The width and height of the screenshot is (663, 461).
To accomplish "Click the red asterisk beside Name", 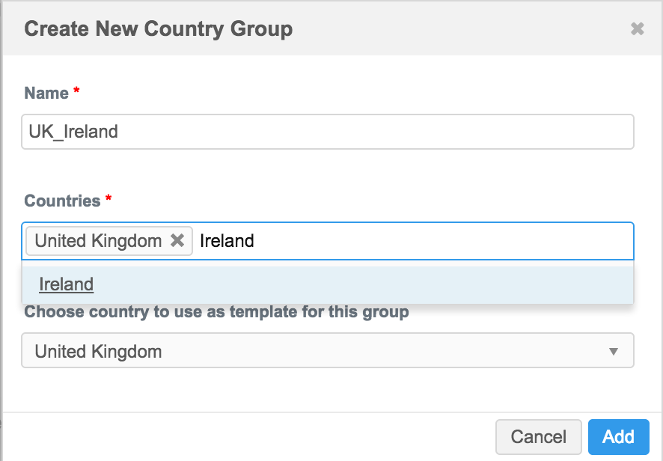I will (76, 92).
